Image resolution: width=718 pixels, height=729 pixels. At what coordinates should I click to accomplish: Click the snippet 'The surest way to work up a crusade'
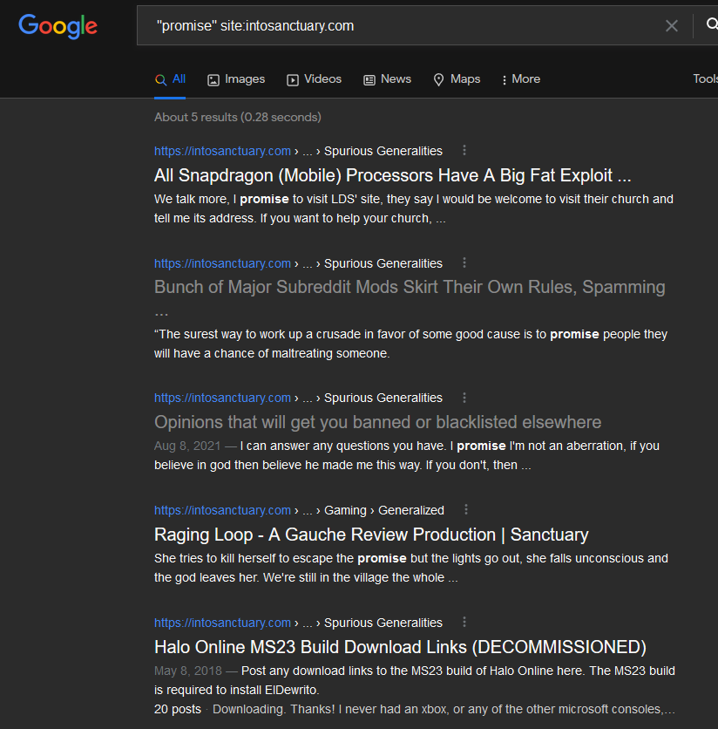(410, 344)
